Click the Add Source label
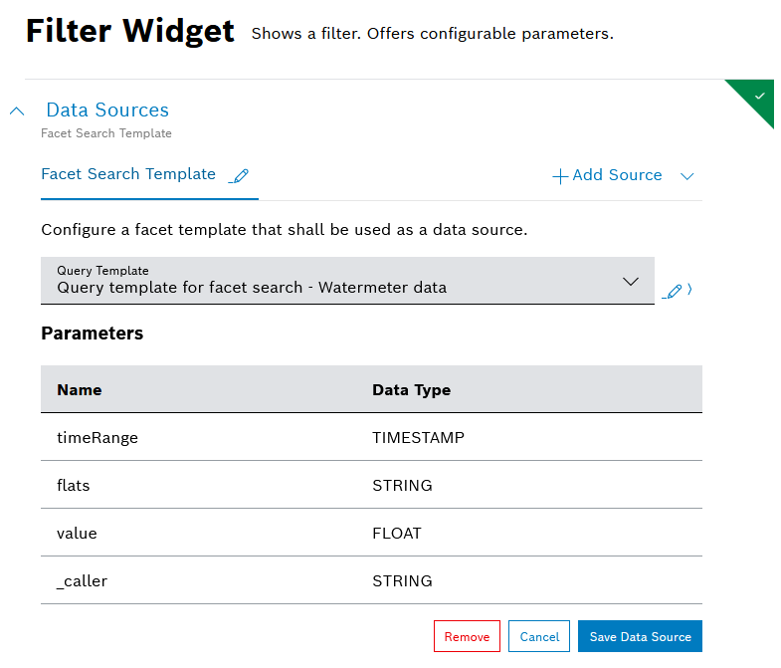This screenshot has width=781, height=668. 617,175
